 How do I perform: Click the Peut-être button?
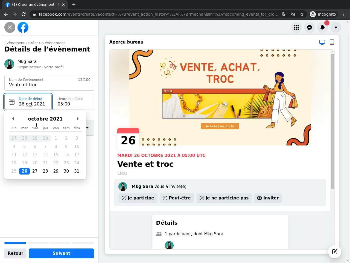coord(177,198)
